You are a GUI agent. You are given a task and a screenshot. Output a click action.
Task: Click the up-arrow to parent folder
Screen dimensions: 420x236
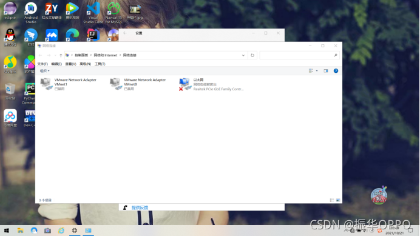pos(61,55)
